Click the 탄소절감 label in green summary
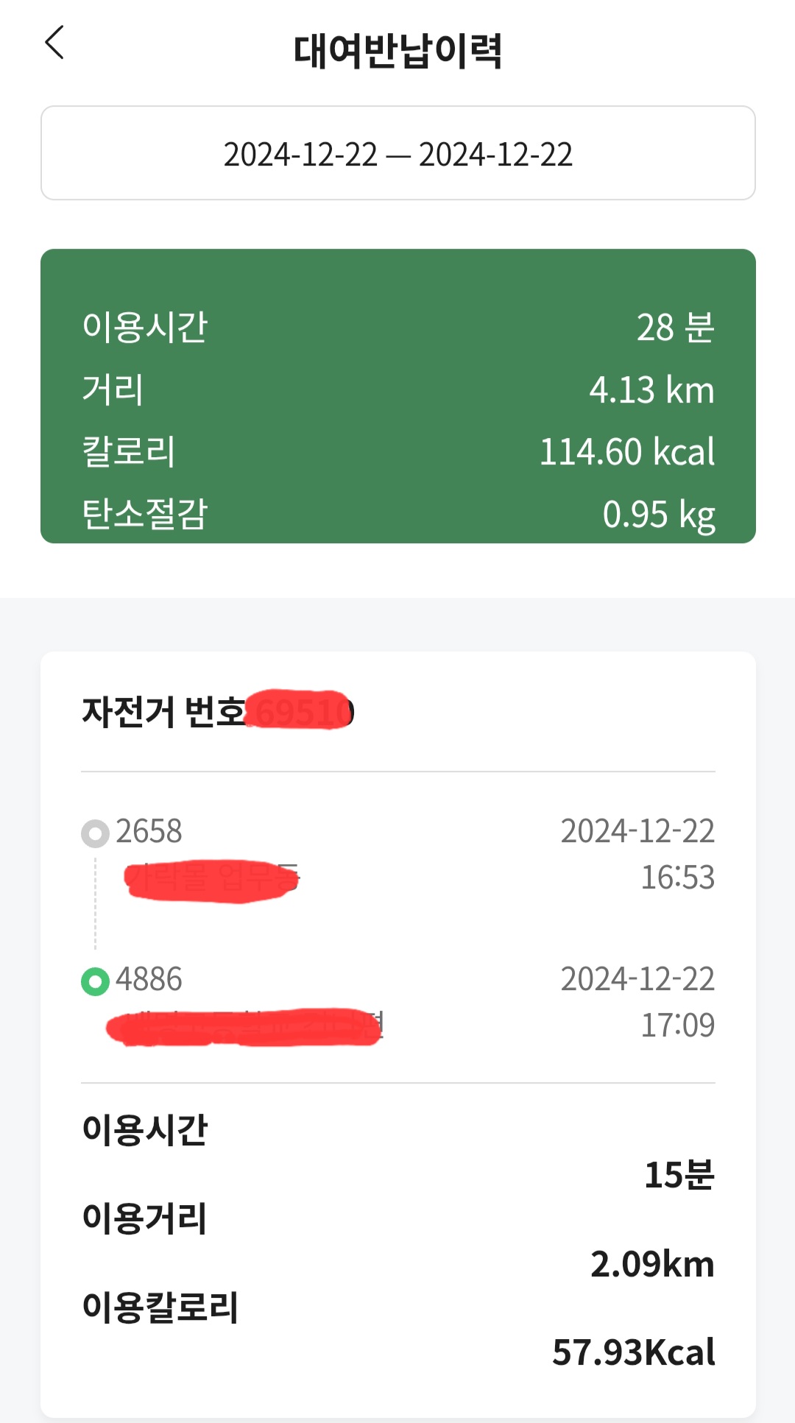The height and width of the screenshot is (1423, 795). pos(145,514)
